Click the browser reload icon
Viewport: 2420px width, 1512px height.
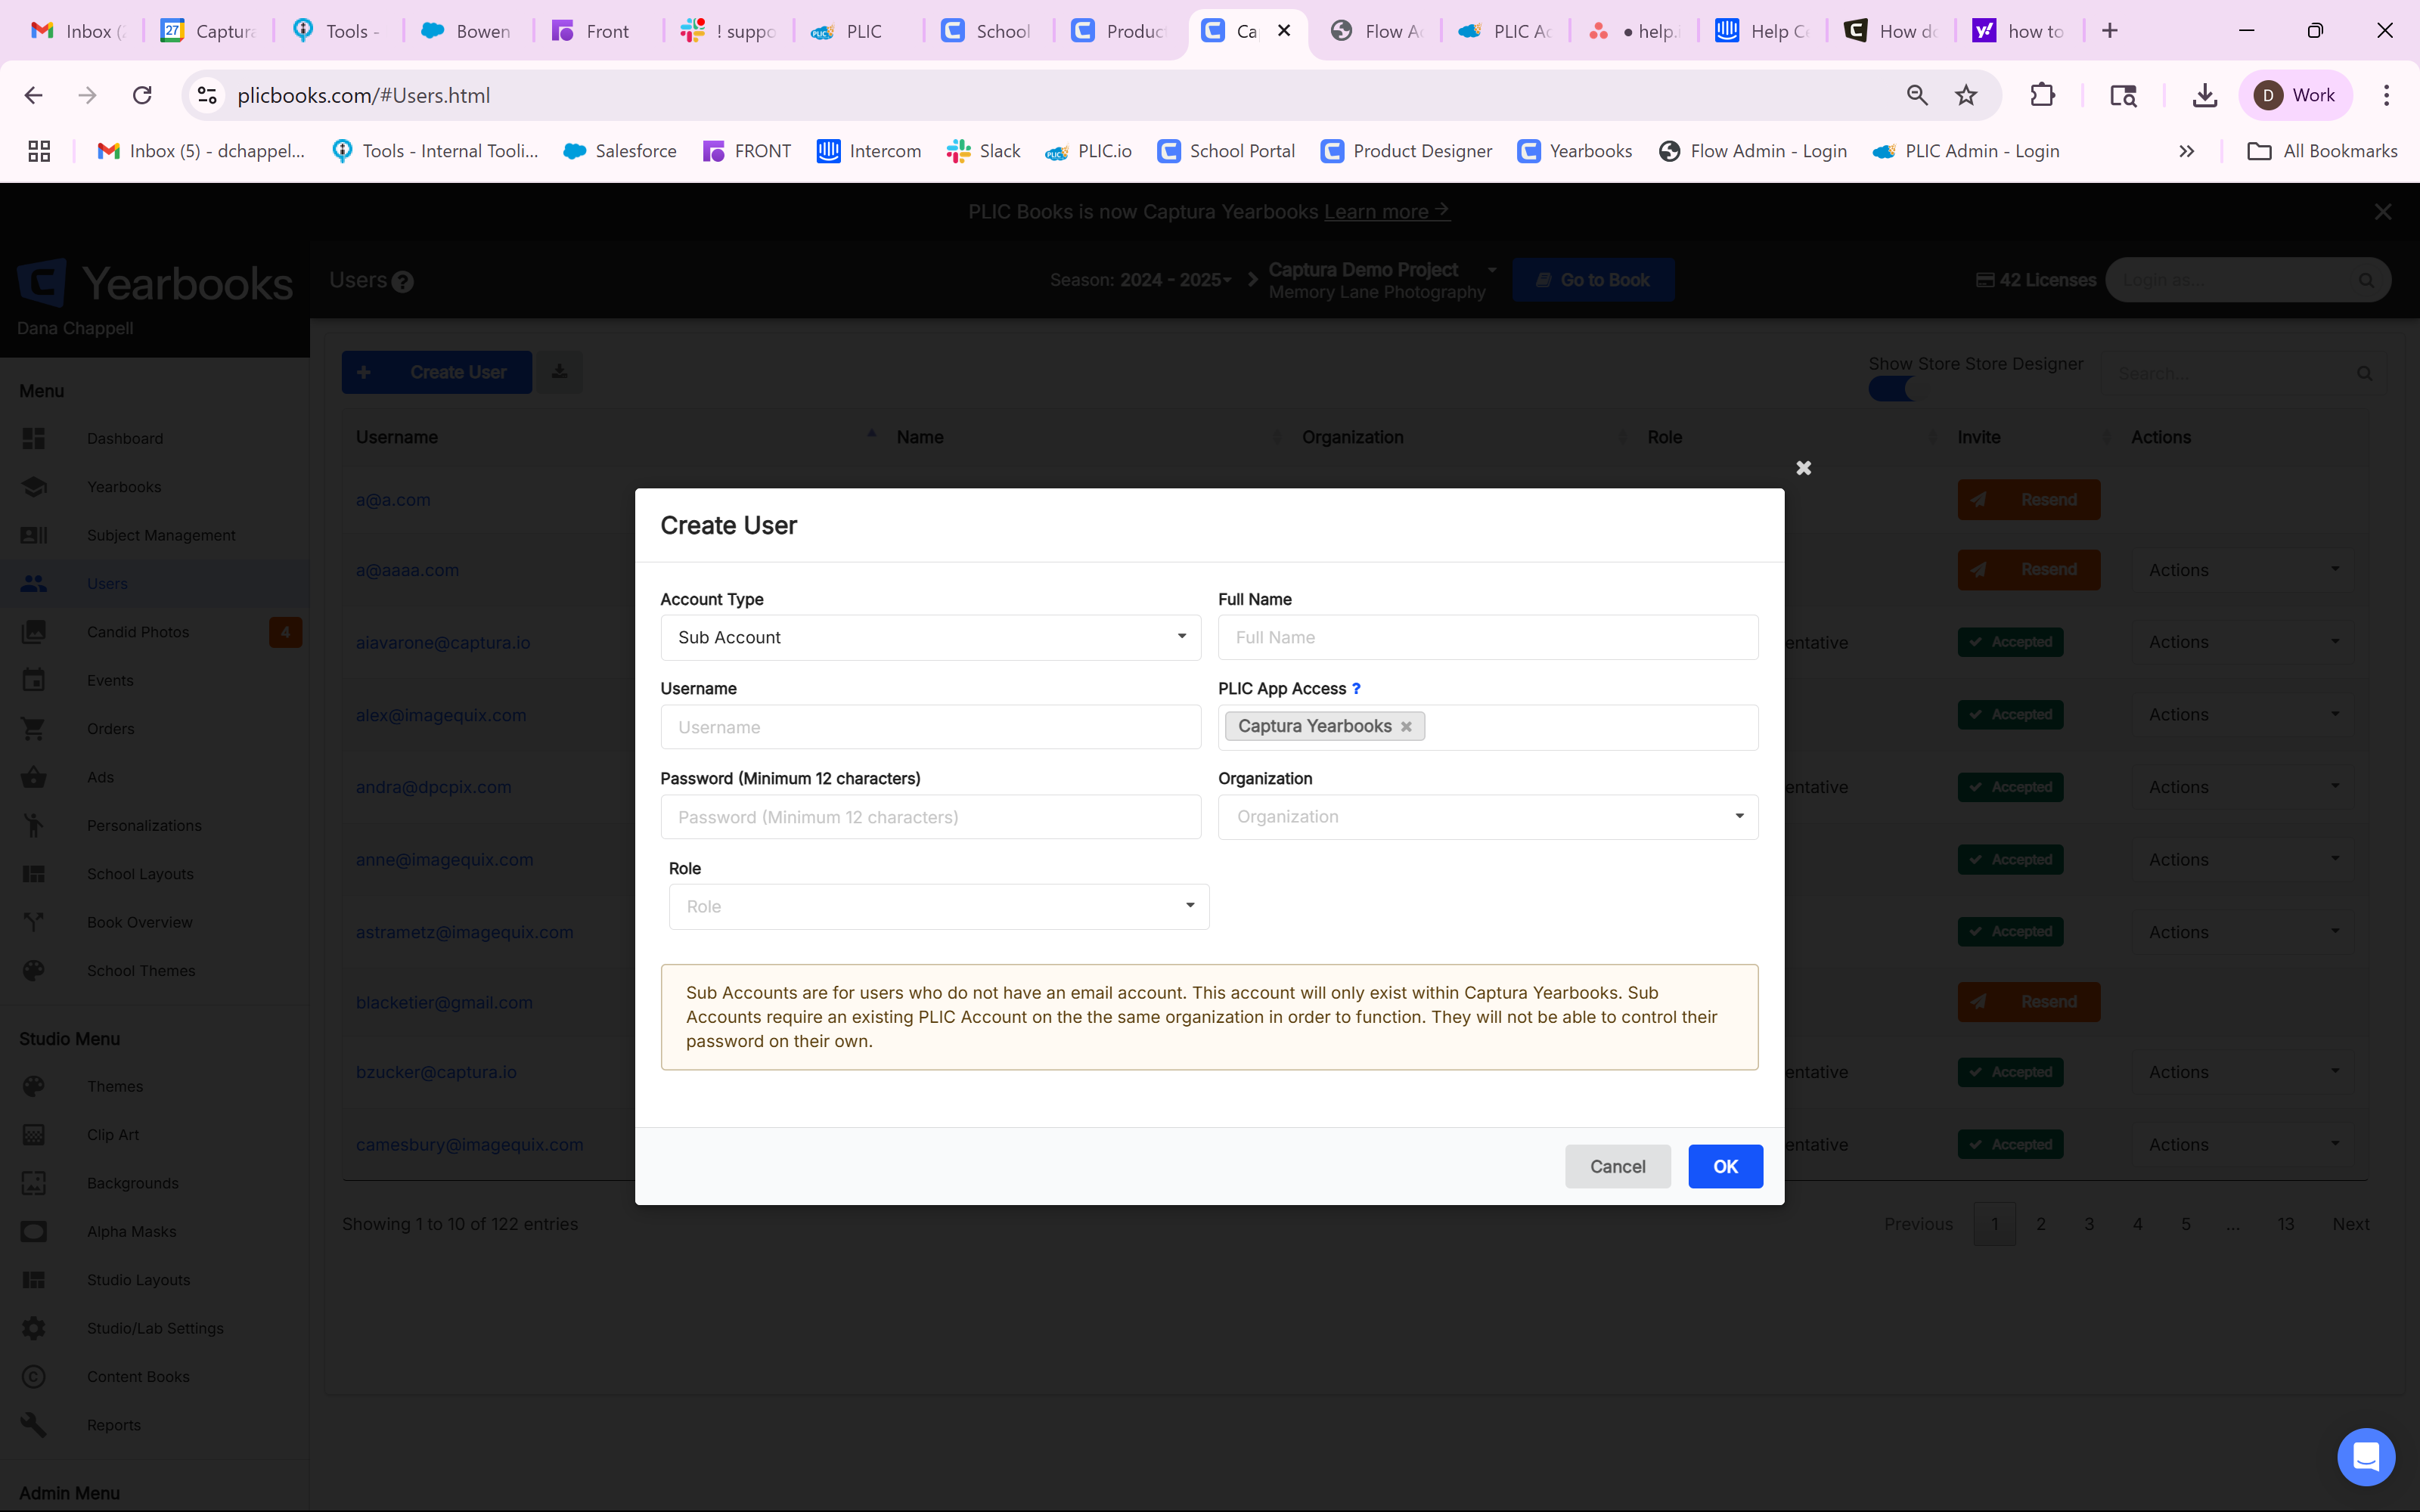(x=142, y=95)
